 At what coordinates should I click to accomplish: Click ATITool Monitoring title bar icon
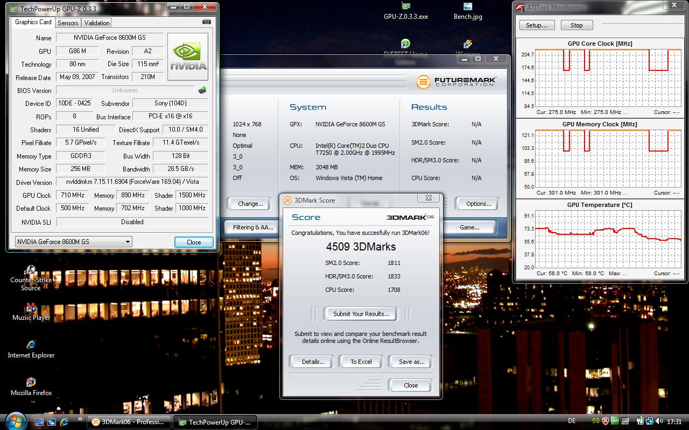520,8
